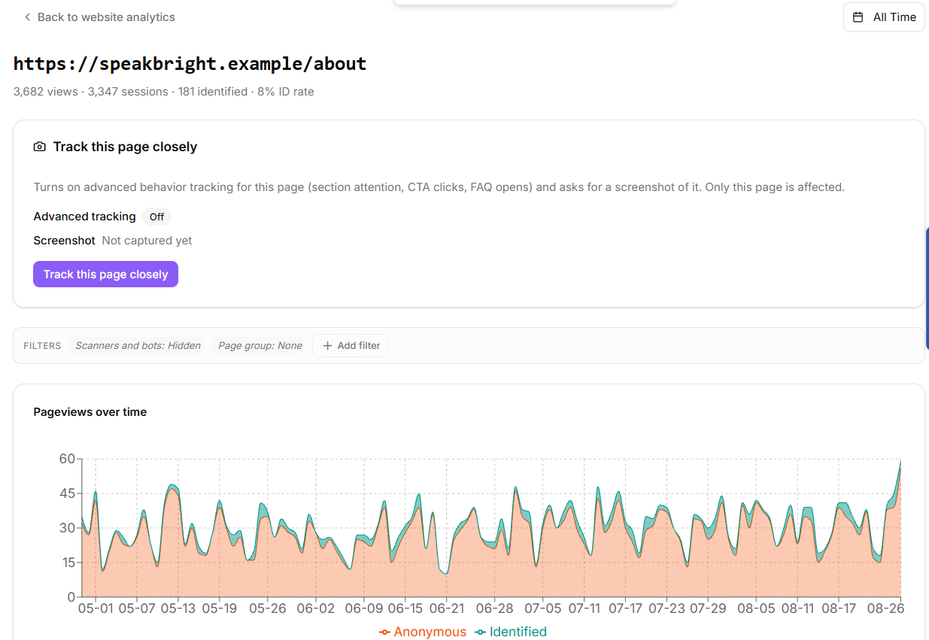Click the Identified legend marker
This screenshot has width=929, height=640.
pos(481,632)
